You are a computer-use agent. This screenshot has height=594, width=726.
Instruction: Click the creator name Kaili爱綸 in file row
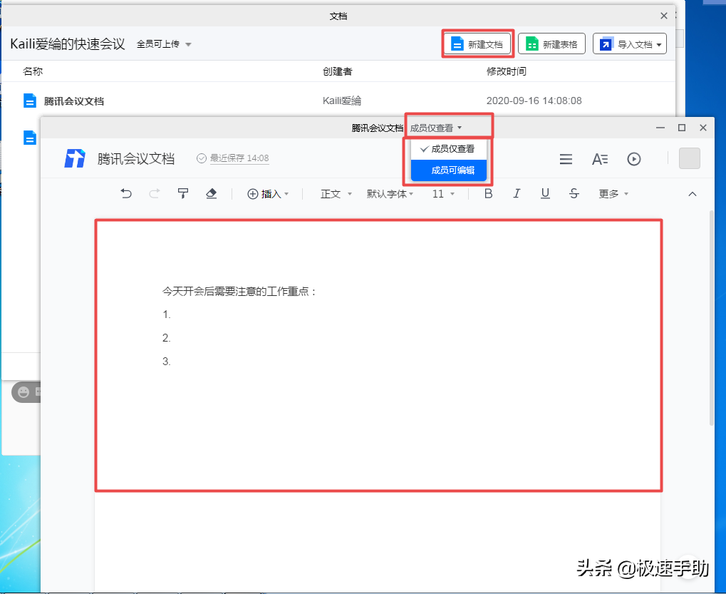click(x=342, y=101)
